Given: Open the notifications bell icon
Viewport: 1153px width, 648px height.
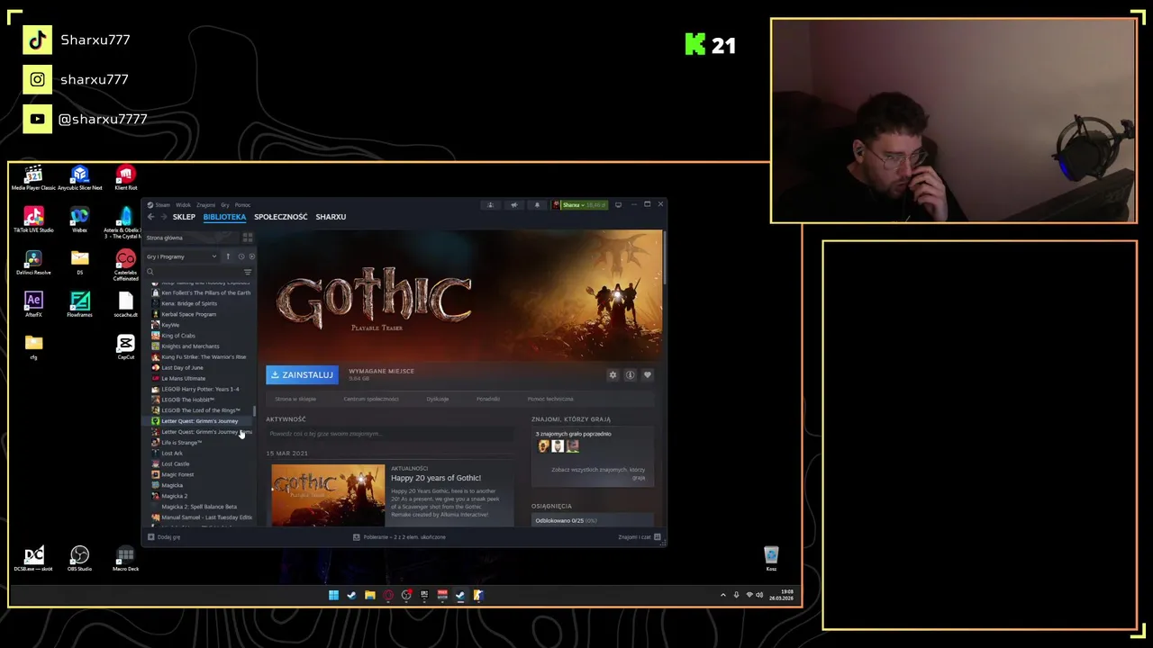Looking at the screenshot, I should pyautogui.click(x=537, y=205).
